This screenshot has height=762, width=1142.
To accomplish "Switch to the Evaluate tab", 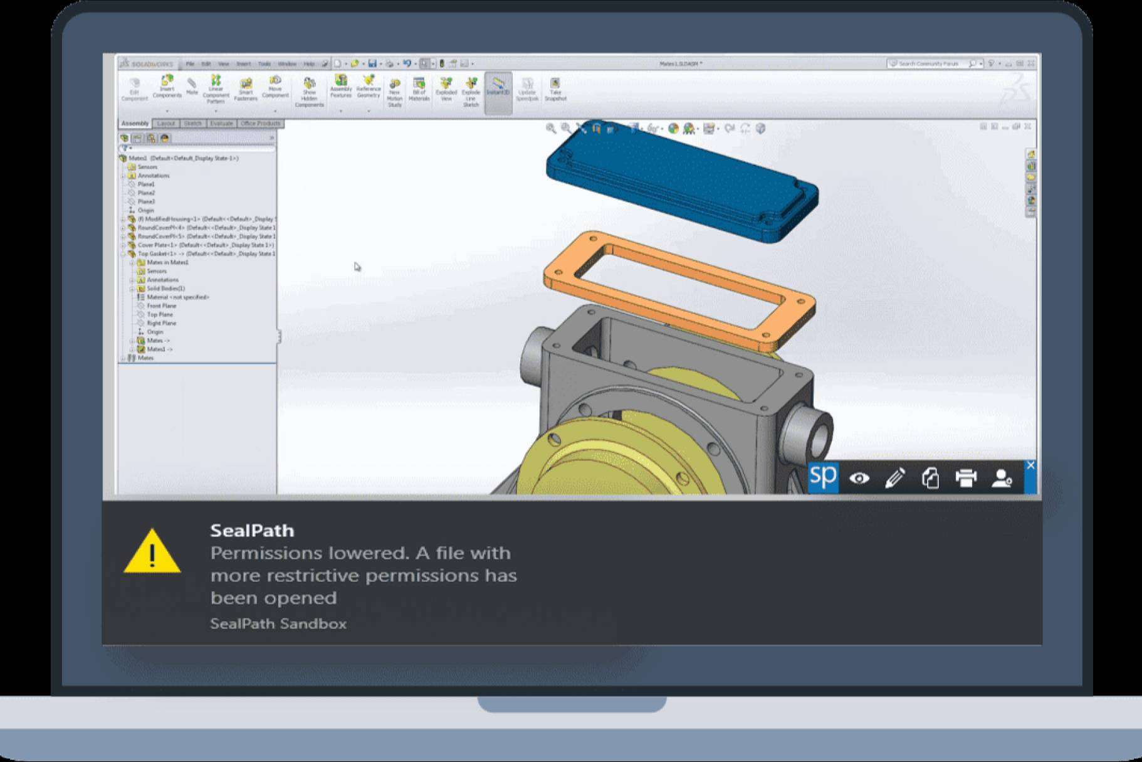I will click(221, 124).
